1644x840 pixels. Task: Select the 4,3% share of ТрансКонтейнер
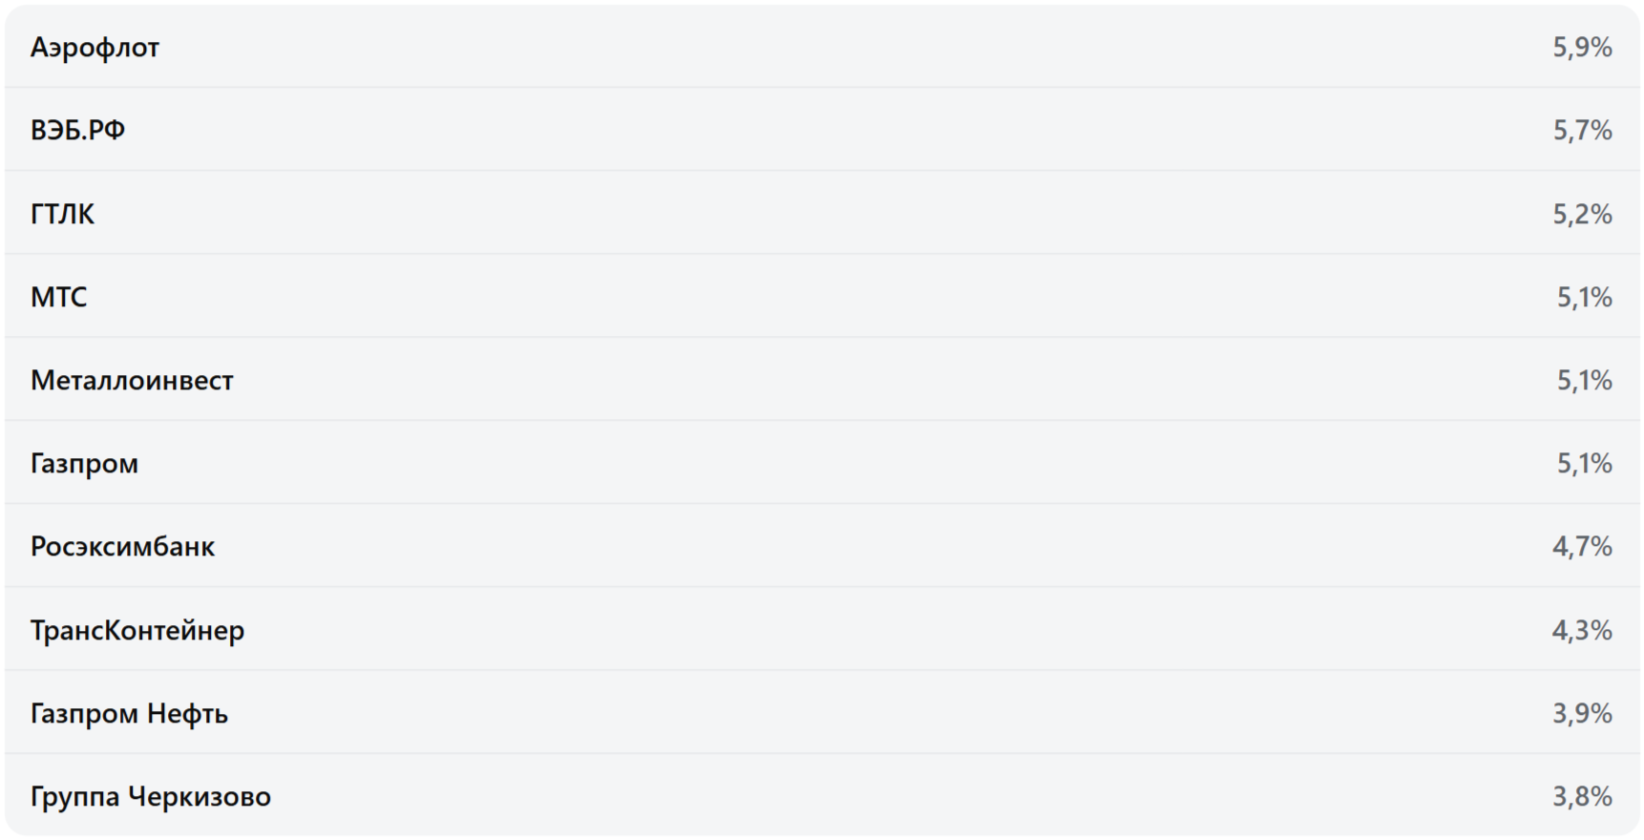pyautogui.click(x=1582, y=630)
